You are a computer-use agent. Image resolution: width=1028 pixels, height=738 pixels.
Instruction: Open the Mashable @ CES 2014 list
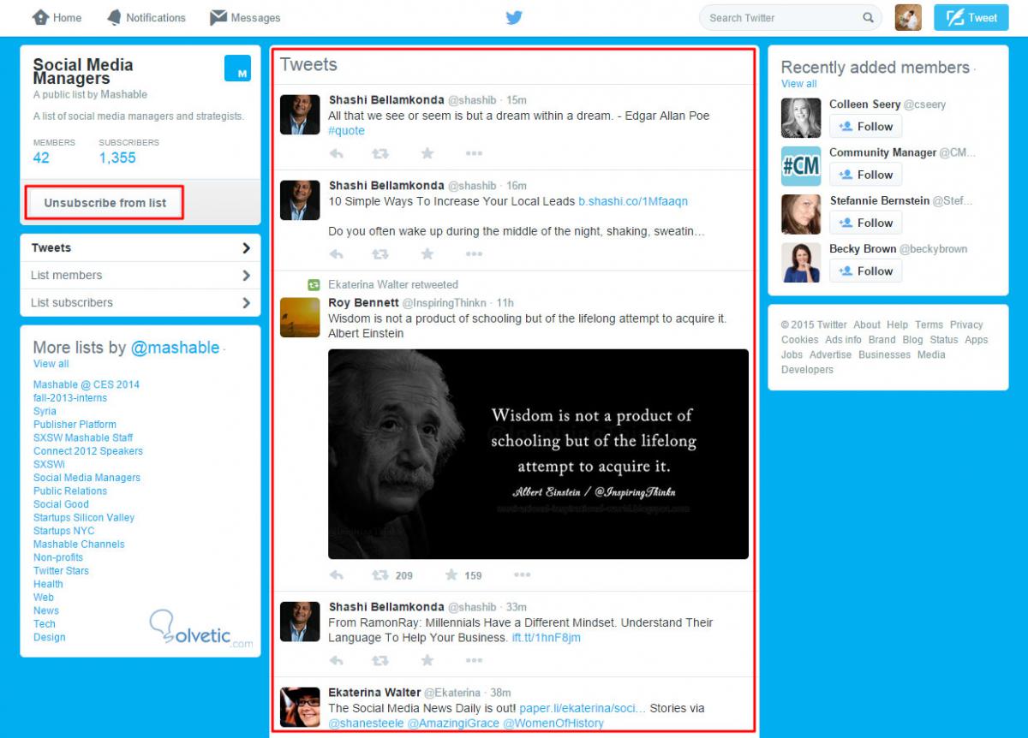(x=87, y=384)
